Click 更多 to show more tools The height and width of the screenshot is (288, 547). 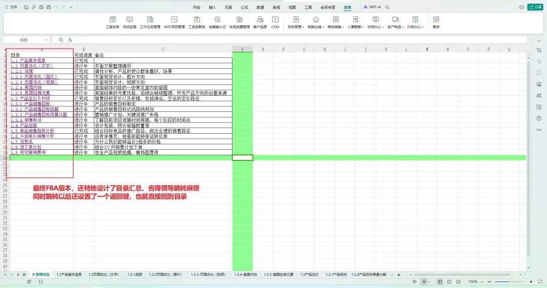436,22
